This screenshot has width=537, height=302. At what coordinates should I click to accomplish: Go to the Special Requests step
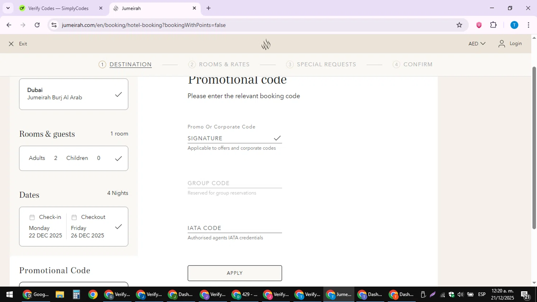coord(321,64)
